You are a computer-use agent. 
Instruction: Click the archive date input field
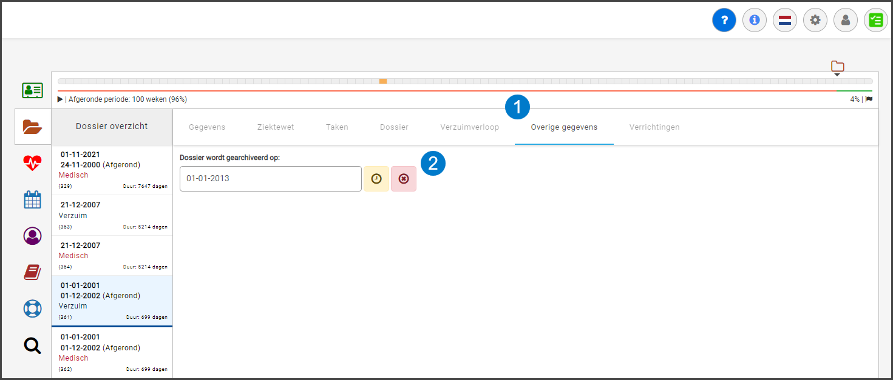(x=270, y=179)
